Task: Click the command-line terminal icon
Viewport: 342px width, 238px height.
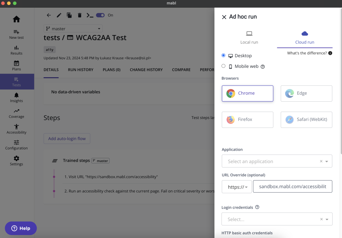Action: (90, 15)
